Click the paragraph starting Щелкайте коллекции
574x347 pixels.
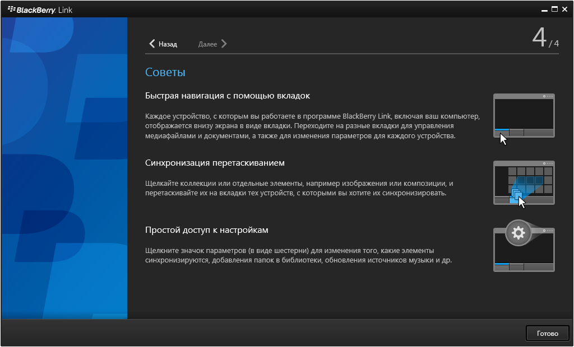tap(299, 188)
